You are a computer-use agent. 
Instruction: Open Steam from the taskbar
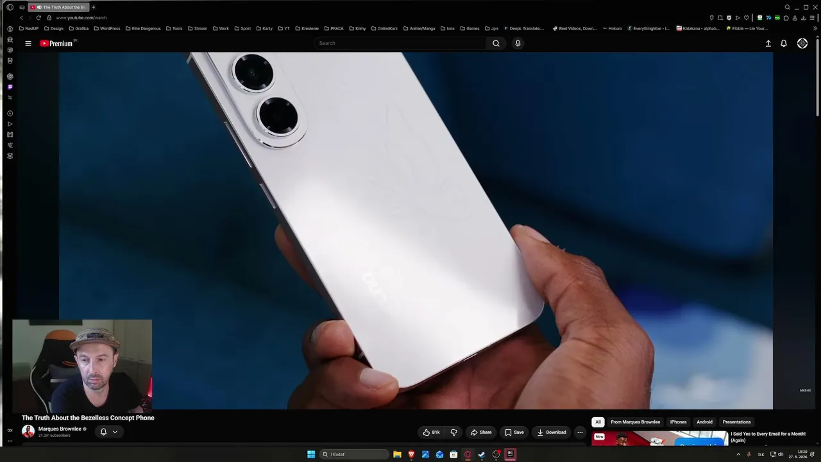click(482, 454)
